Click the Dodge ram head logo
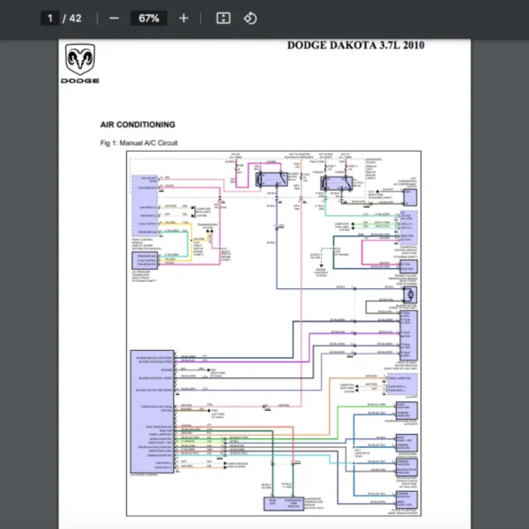Screen dimensions: 529x529 click(79, 60)
